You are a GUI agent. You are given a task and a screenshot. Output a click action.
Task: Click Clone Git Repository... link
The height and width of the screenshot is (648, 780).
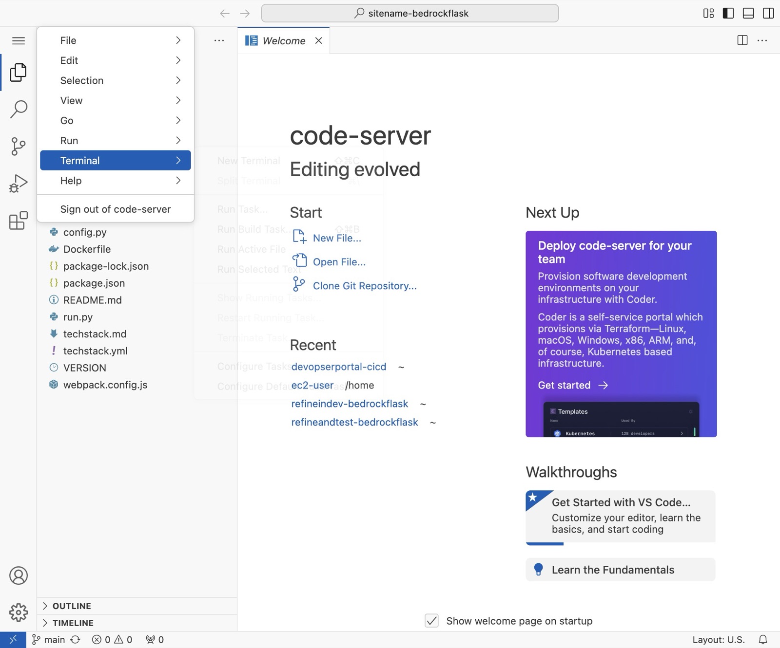[354, 286]
